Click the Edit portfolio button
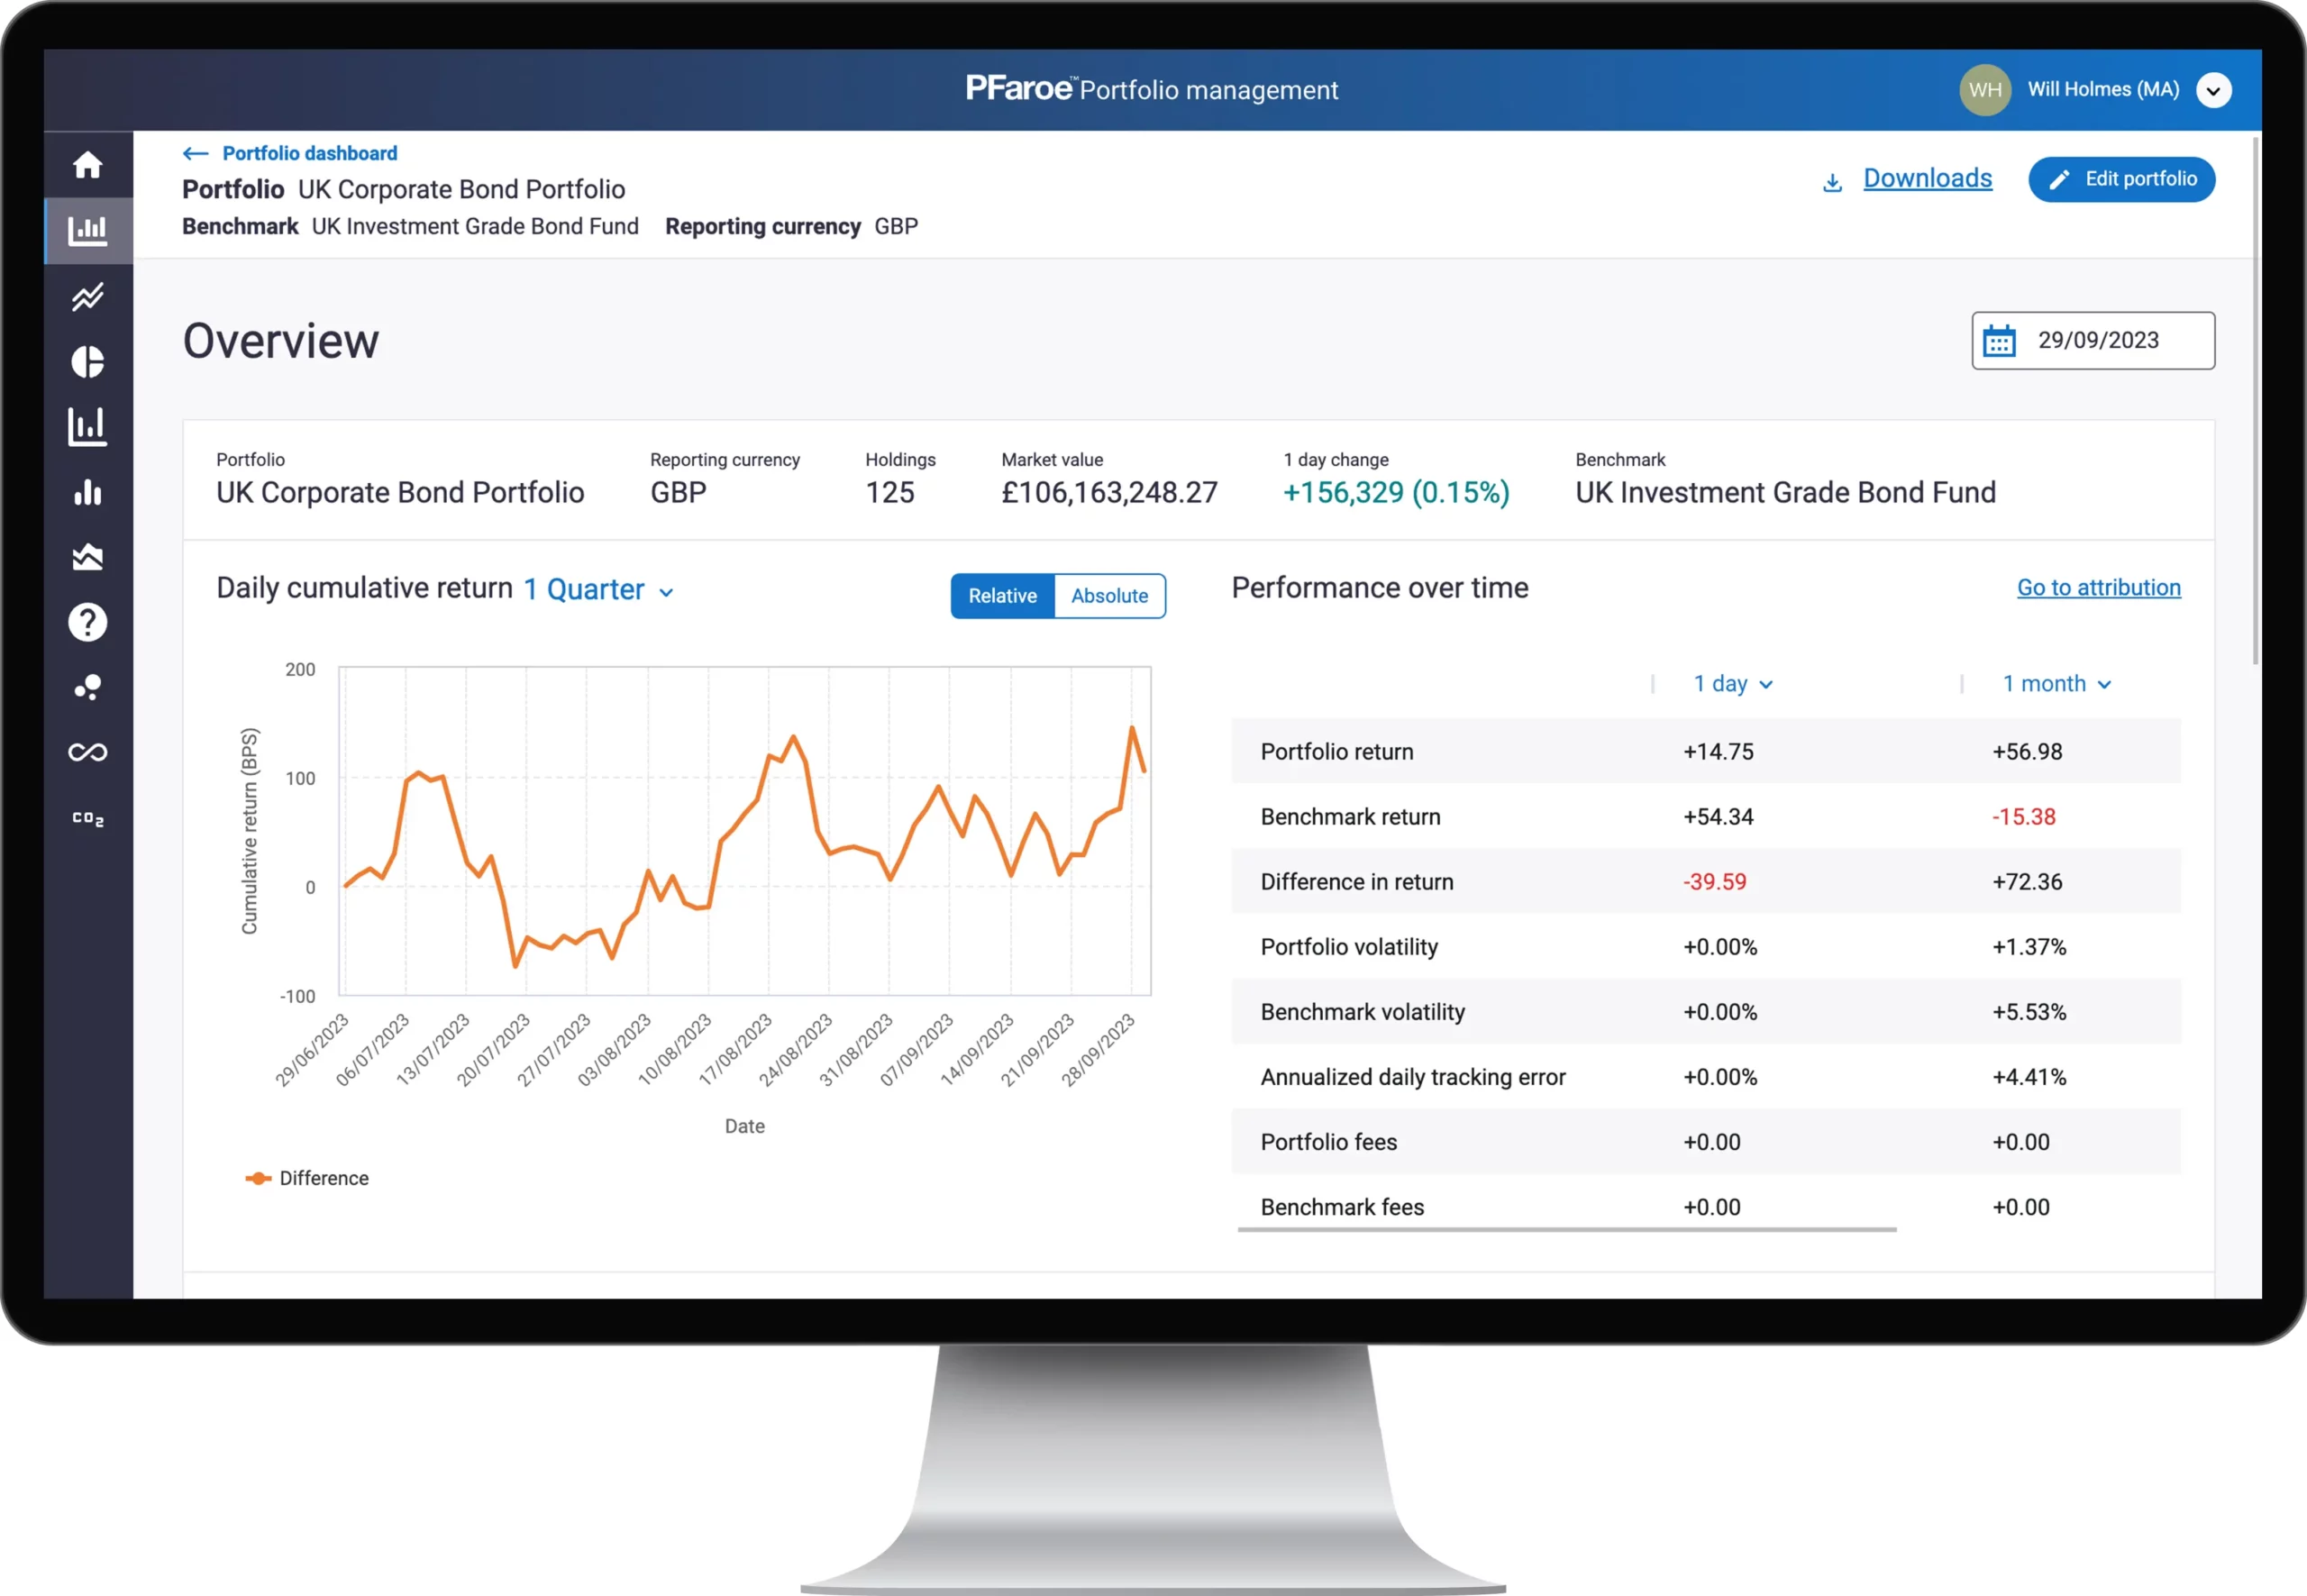2307x1596 pixels. pos(2121,179)
